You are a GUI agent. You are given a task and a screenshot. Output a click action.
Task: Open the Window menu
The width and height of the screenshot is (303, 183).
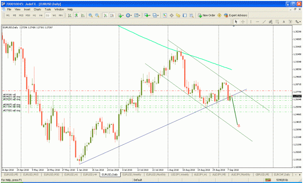[59, 9]
